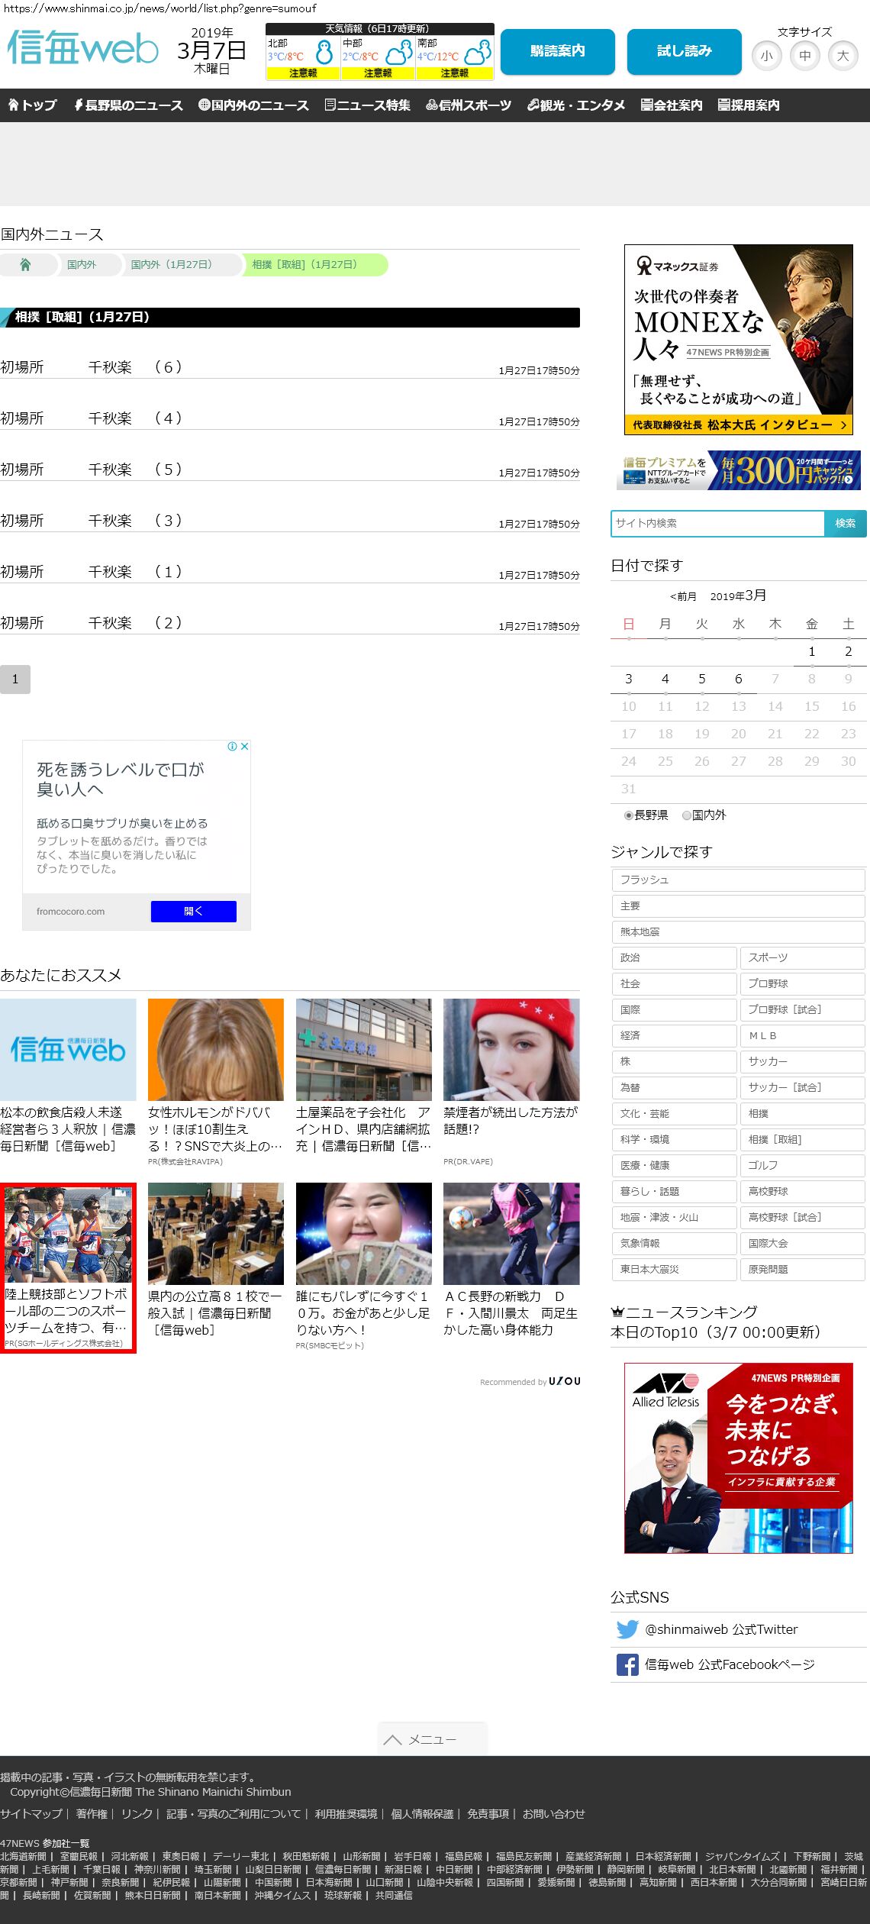Close the breath supplement ad with X
This screenshot has height=1924, width=870.
244,747
